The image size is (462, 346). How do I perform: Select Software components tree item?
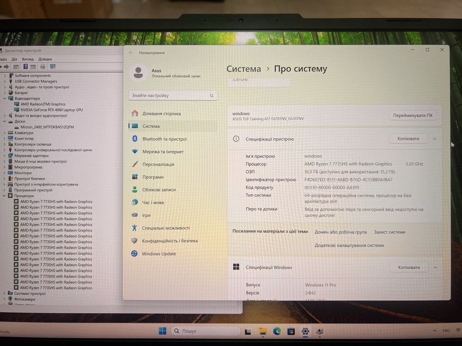(33, 76)
